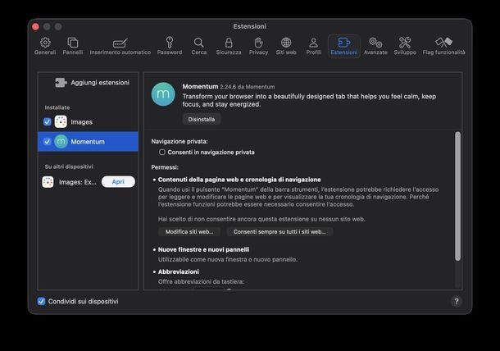
Task: Select the Profili tab
Action: (x=314, y=46)
